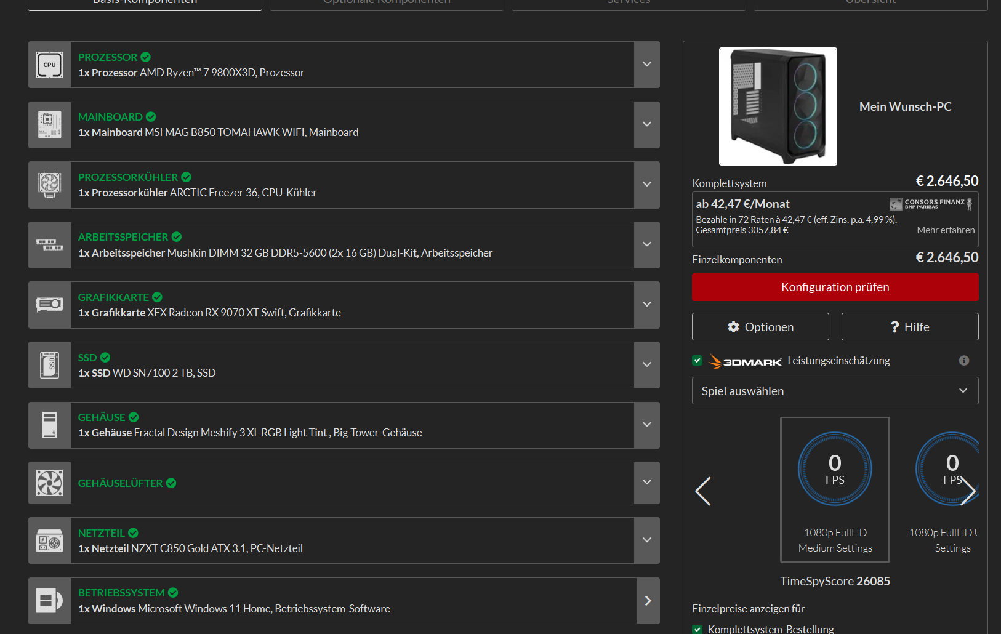
Task: Expand the SSD row chevron
Action: coord(647,365)
